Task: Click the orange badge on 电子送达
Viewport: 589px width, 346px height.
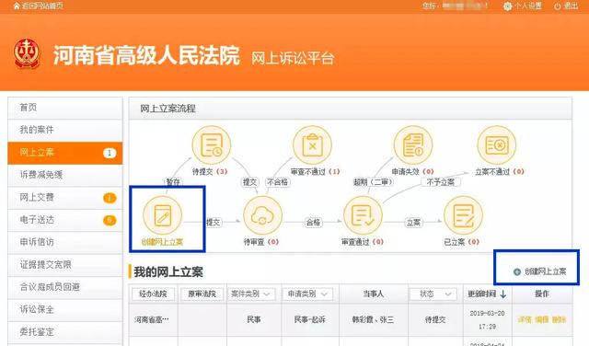Action: pos(110,220)
